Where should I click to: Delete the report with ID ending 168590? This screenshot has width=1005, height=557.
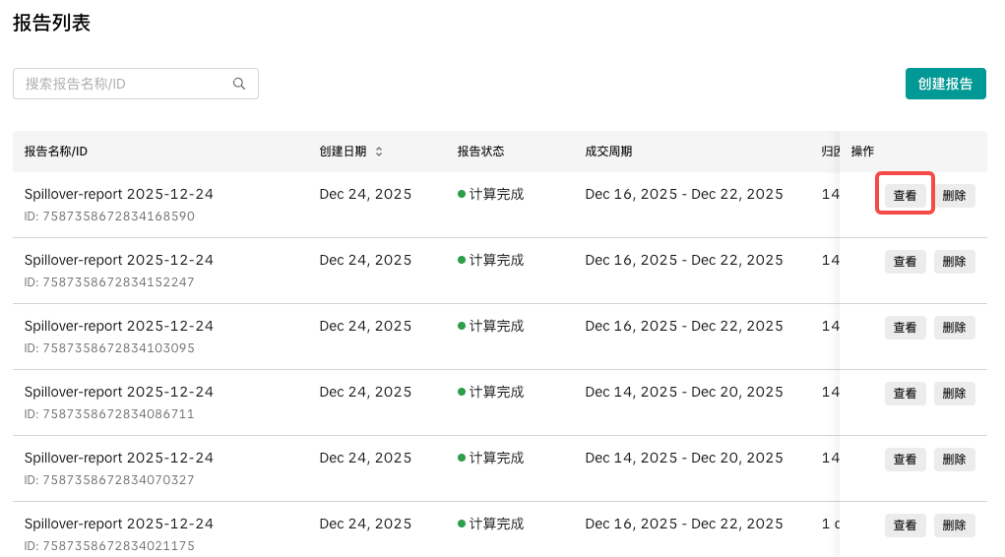pyautogui.click(x=954, y=196)
